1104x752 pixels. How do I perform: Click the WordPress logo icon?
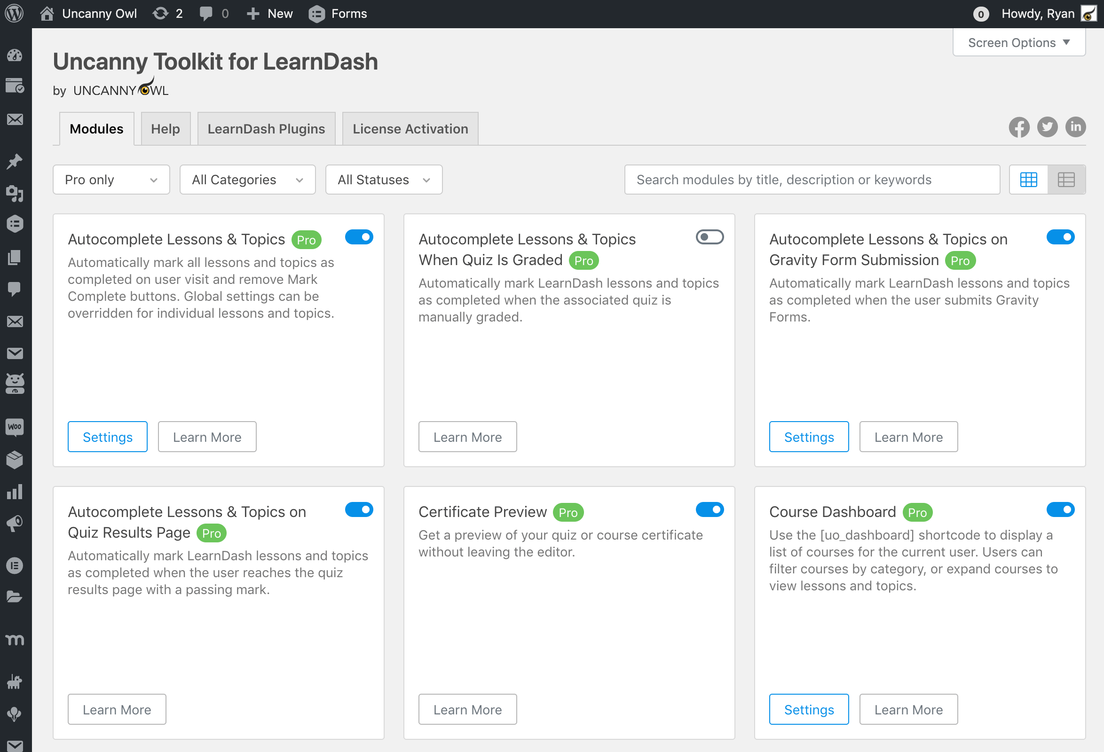(14, 13)
